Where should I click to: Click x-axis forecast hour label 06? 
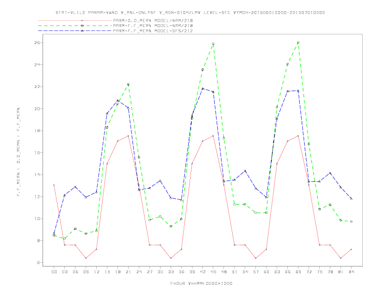(75, 272)
